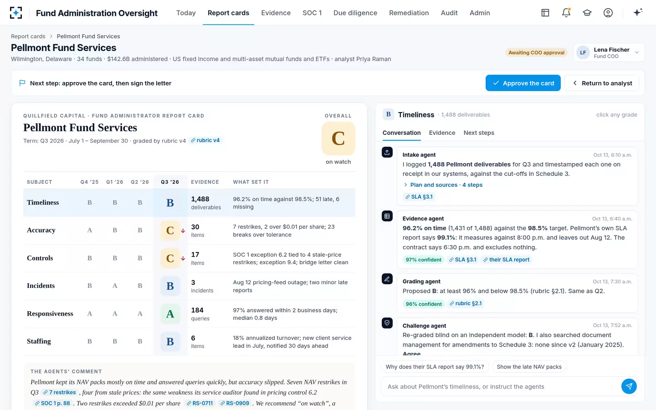Click the message input field for agents
656x410 pixels.
pyautogui.click(x=500, y=386)
